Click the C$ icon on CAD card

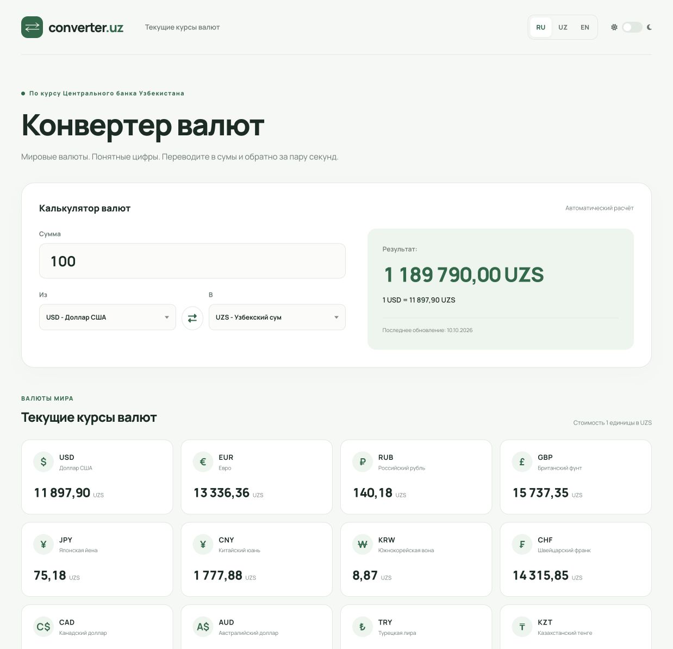43,627
